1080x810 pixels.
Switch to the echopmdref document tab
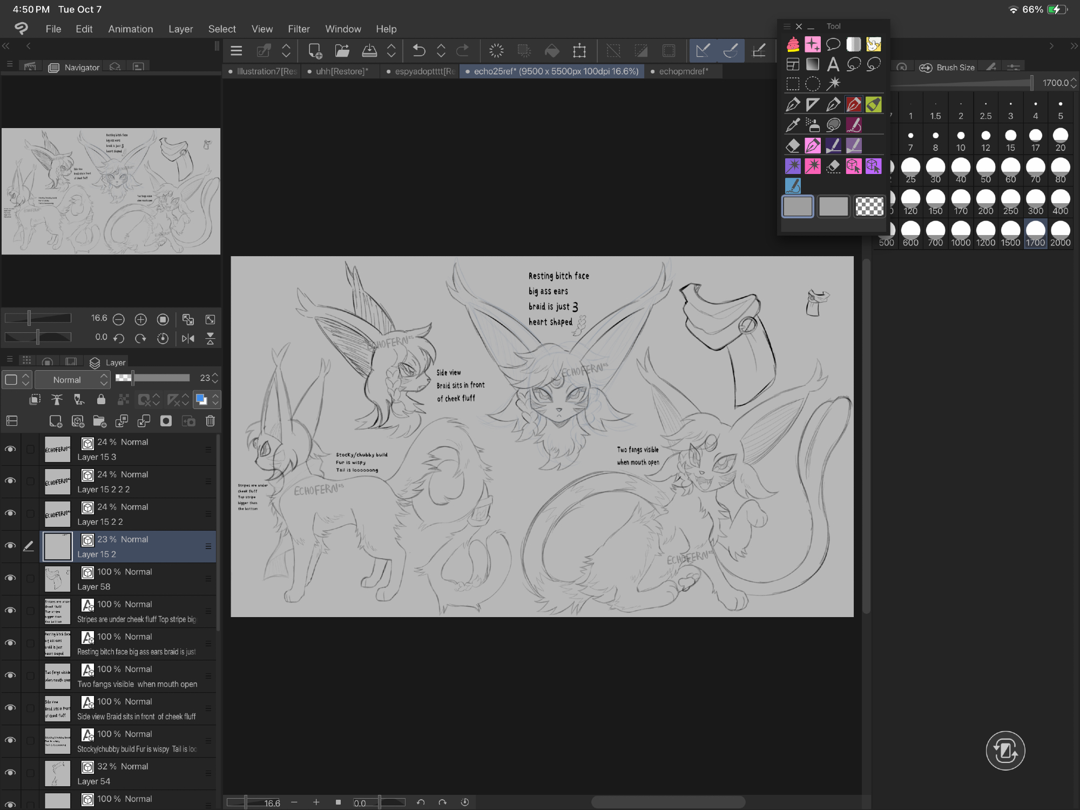[x=683, y=71]
